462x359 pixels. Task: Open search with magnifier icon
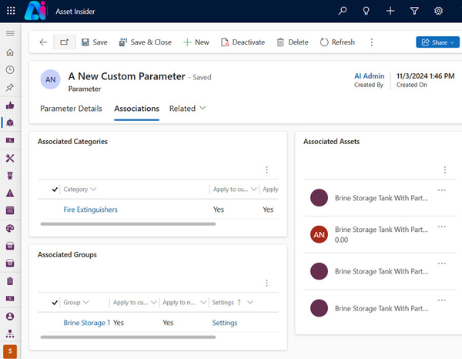click(x=343, y=11)
